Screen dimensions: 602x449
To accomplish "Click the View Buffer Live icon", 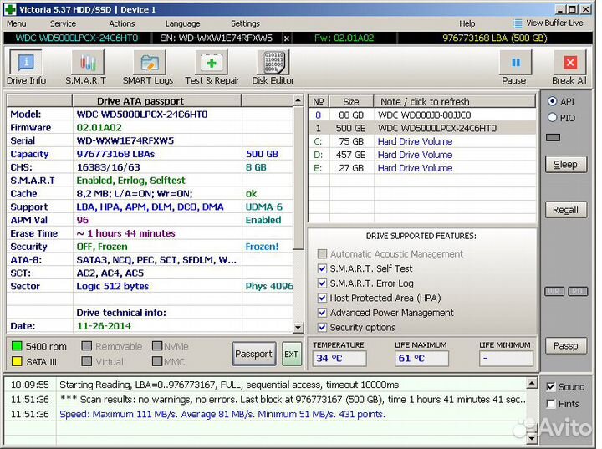I will [518, 23].
